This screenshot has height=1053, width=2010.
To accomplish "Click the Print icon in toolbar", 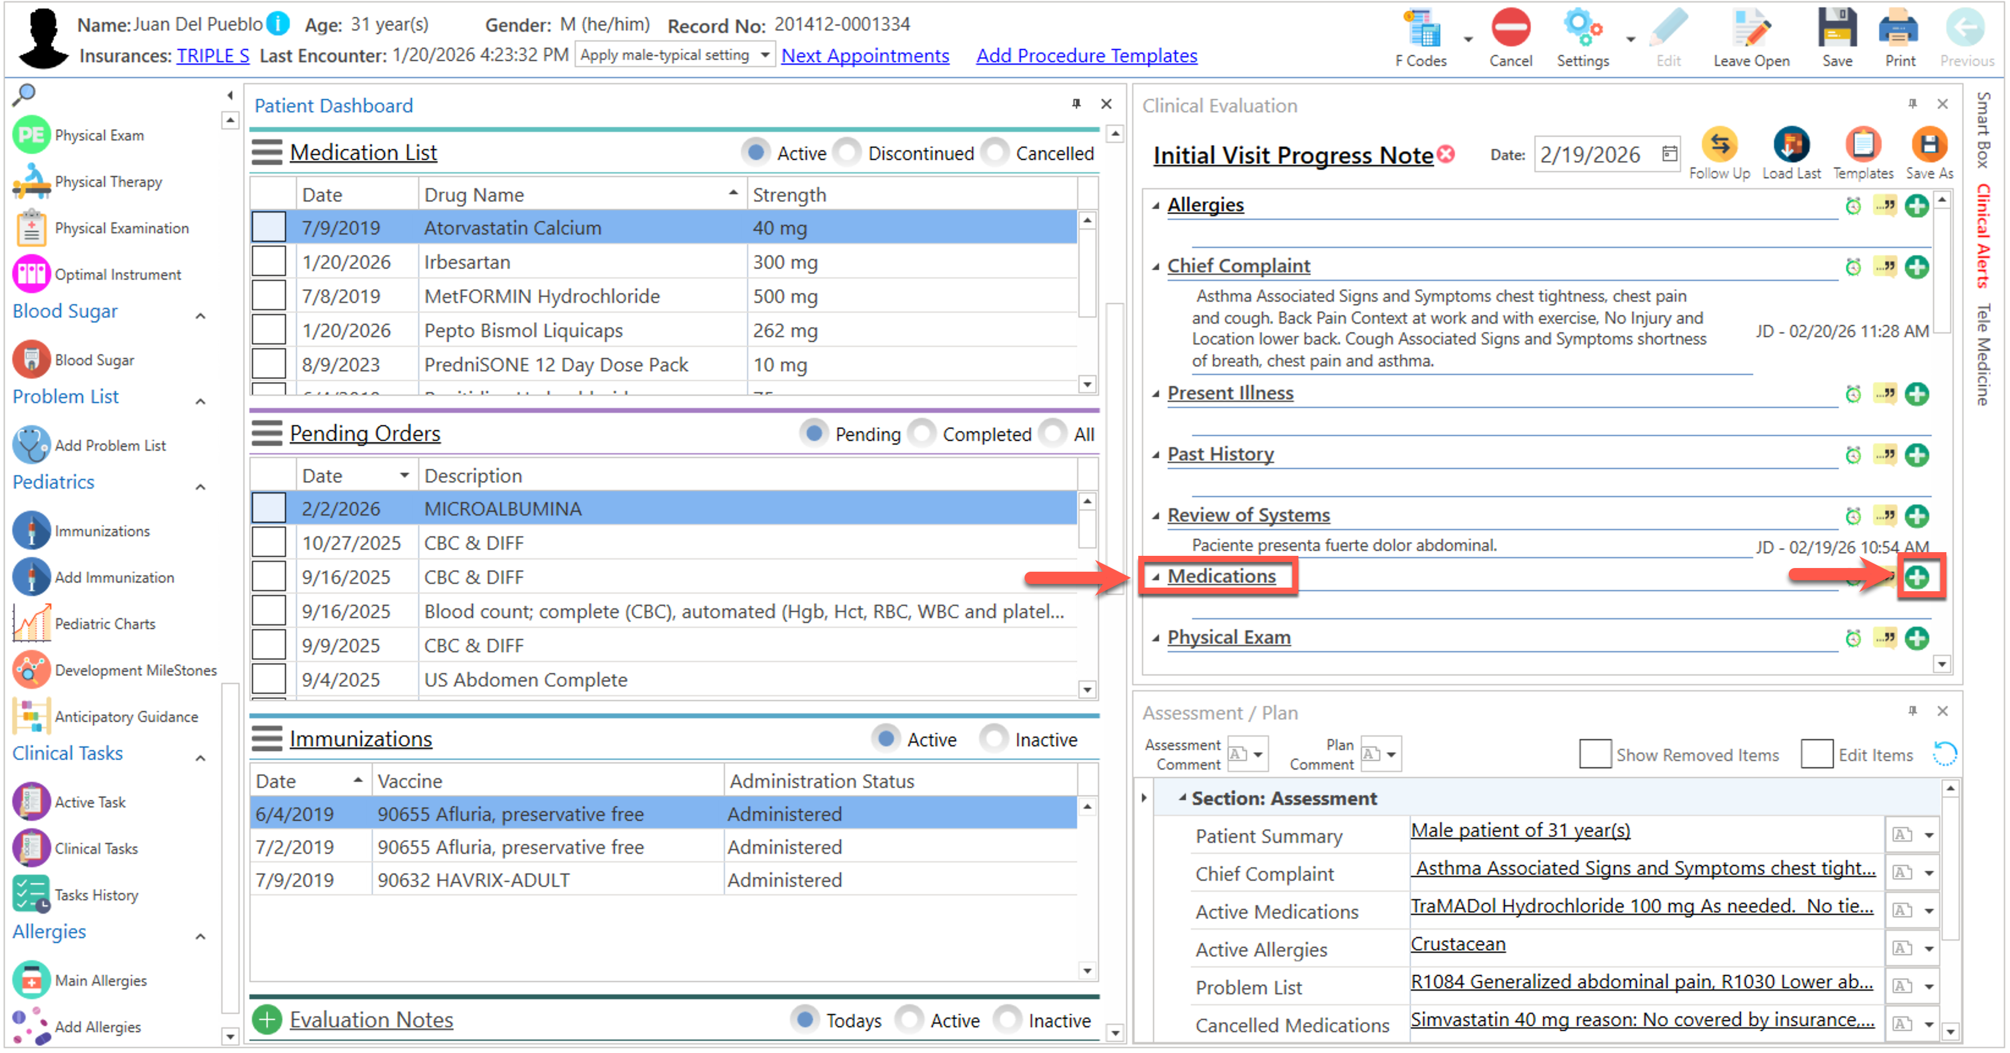I will tap(1898, 29).
